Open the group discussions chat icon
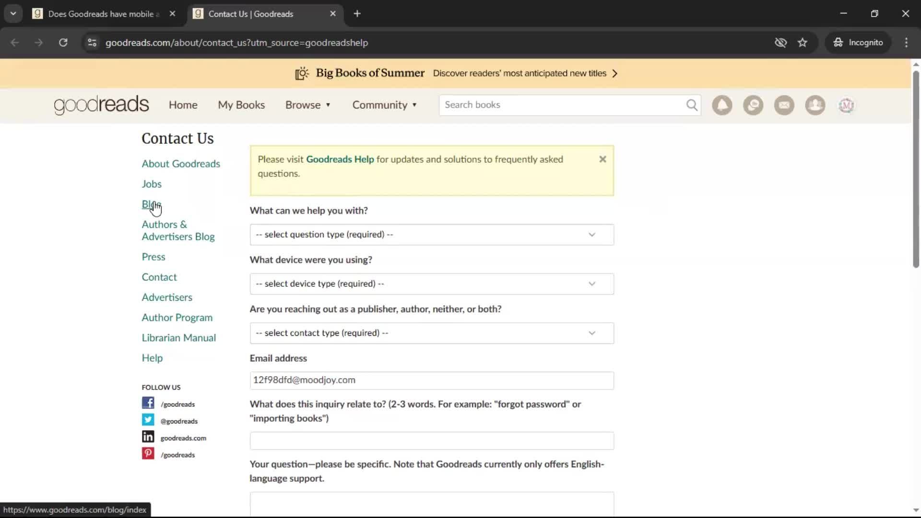The image size is (921, 518). [753, 105]
